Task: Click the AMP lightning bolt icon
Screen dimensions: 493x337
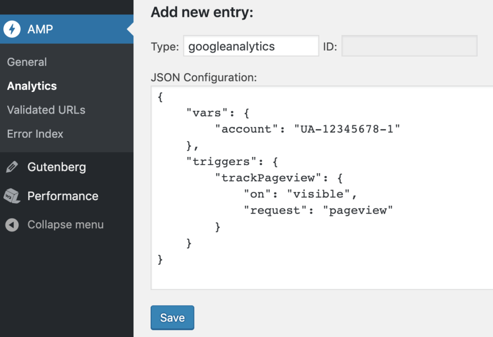Action: click(x=12, y=29)
